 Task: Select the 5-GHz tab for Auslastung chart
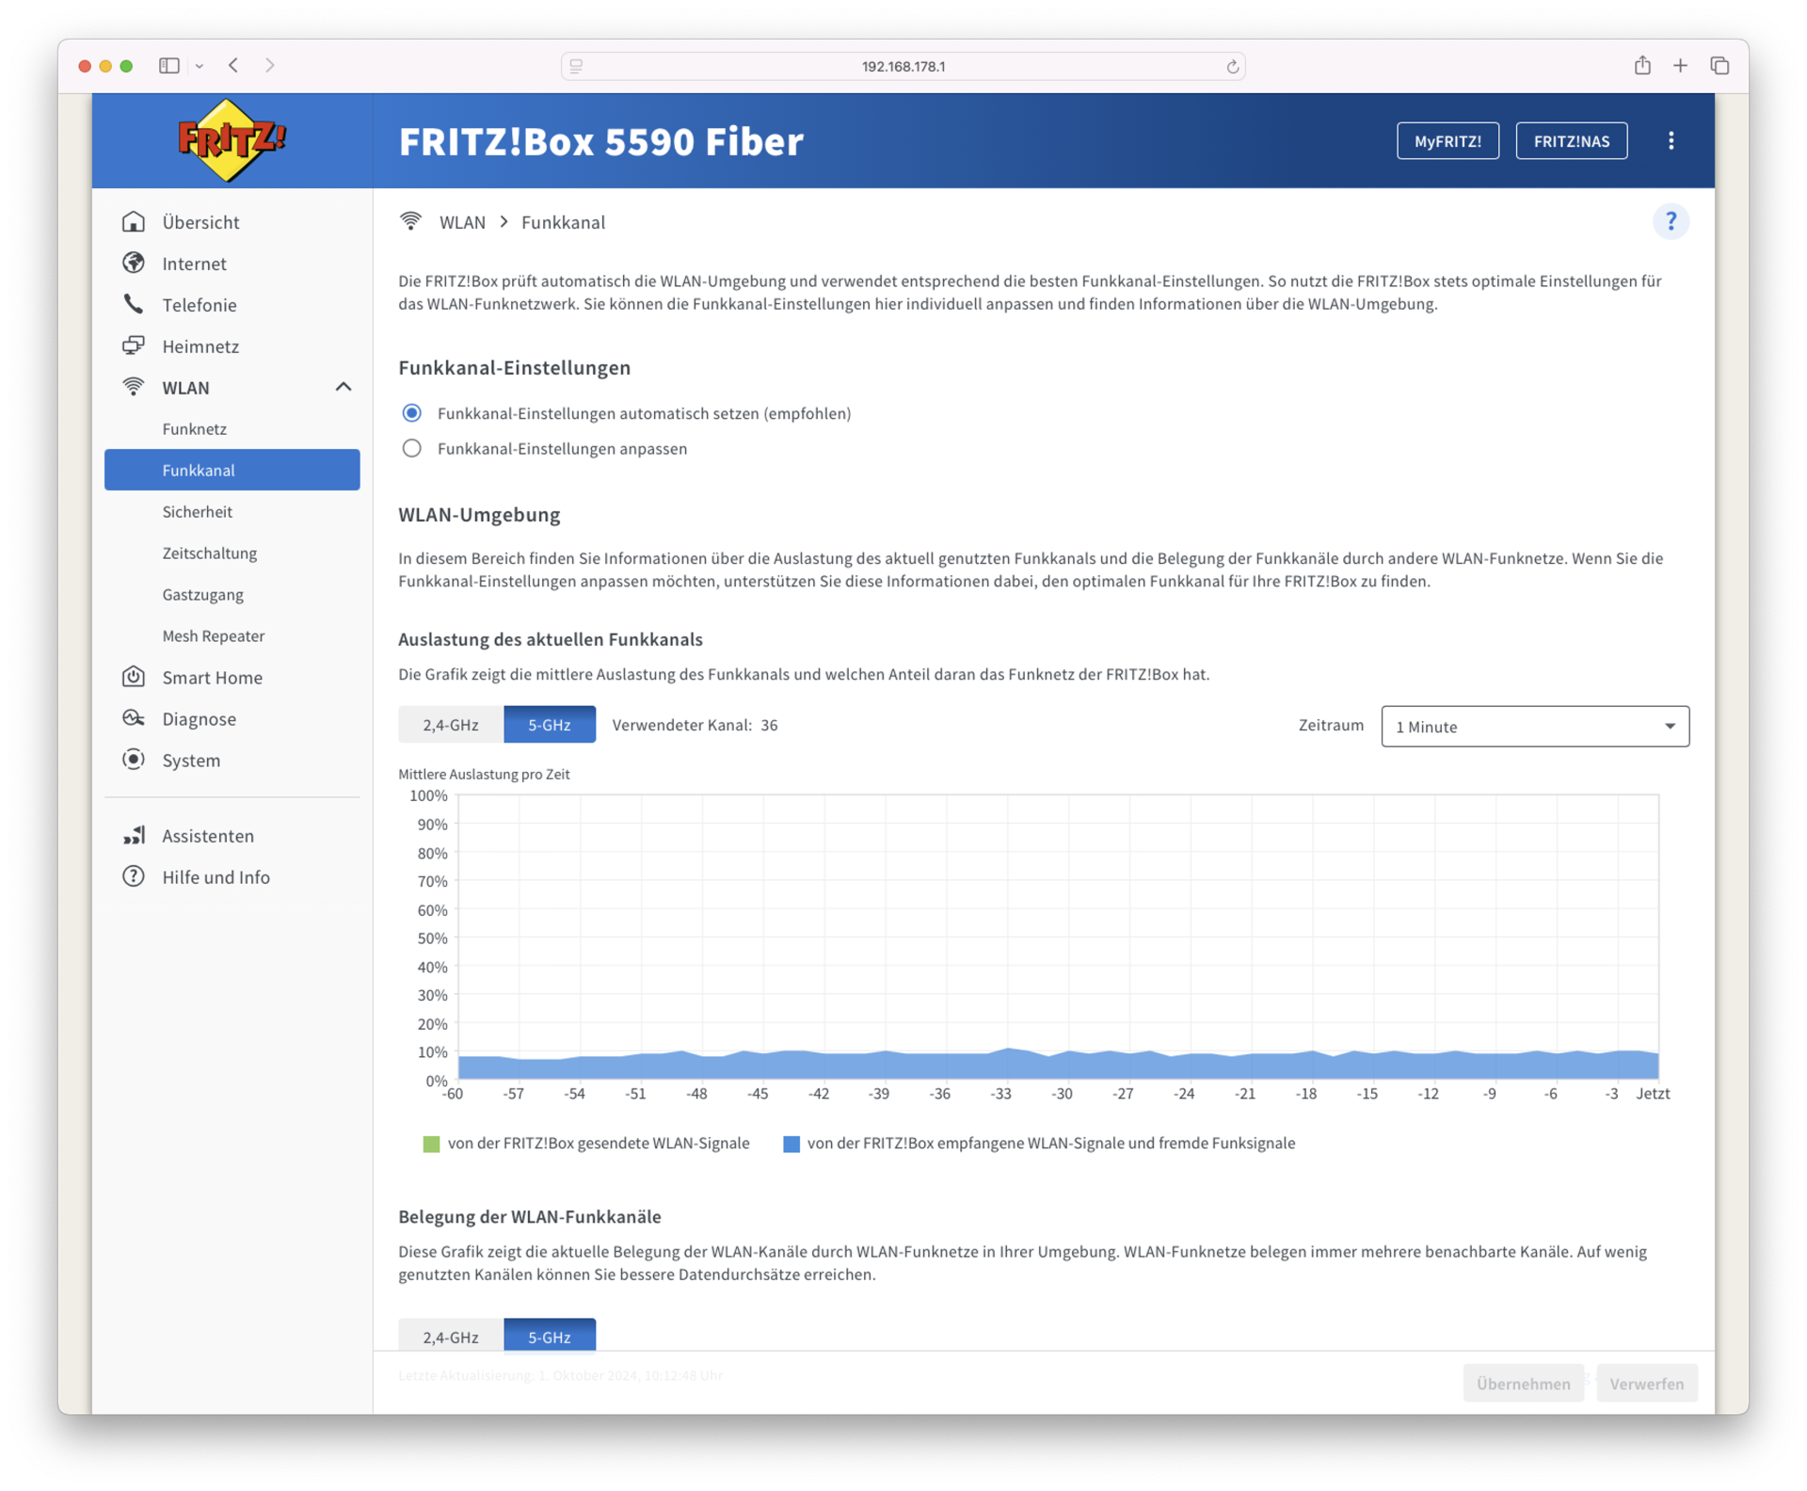pyautogui.click(x=550, y=724)
